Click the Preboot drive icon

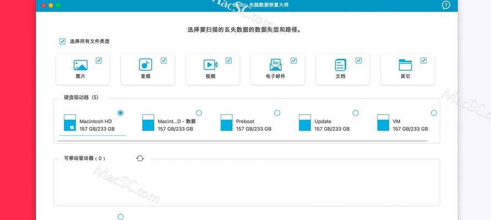(x=226, y=122)
